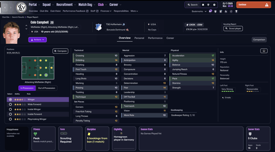This screenshot has height=152, width=275.
Task: Select highlighted Attacking Midfielder Right pitch dot
Action: 46,75
